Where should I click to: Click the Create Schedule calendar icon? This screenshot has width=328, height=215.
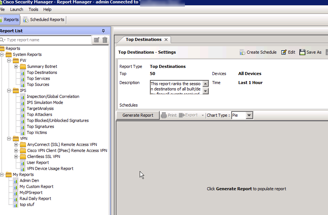(243, 52)
